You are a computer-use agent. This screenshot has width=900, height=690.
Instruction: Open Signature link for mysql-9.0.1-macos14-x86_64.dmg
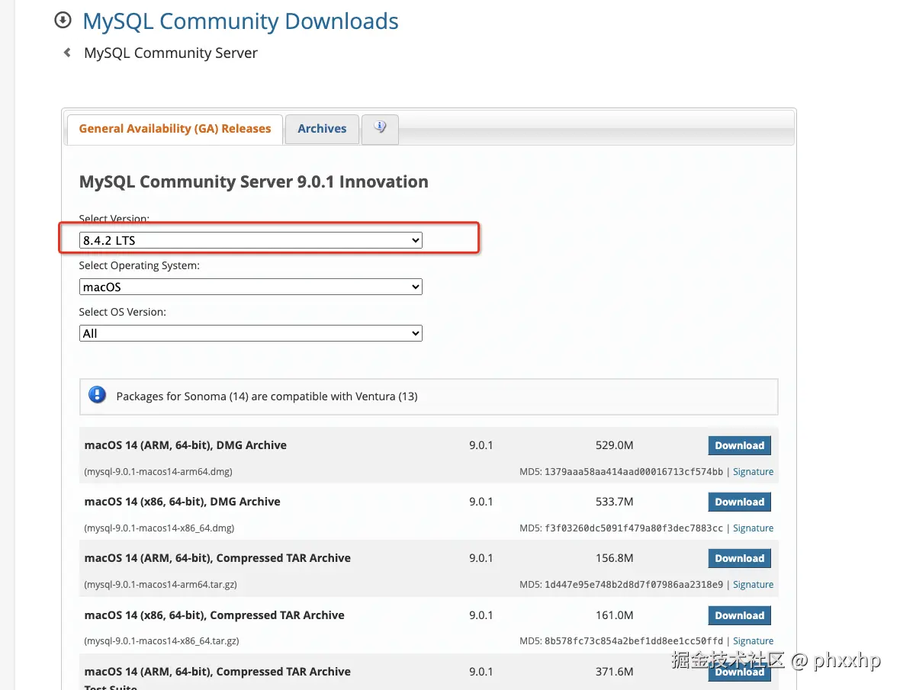pyautogui.click(x=753, y=528)
